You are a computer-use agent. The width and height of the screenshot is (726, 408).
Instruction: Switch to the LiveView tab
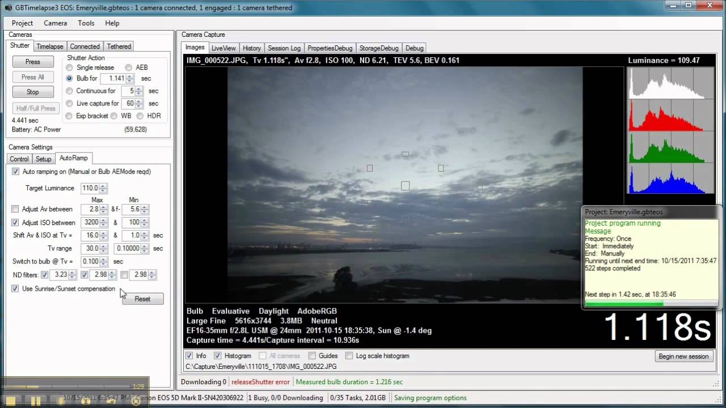coord(223,48)
